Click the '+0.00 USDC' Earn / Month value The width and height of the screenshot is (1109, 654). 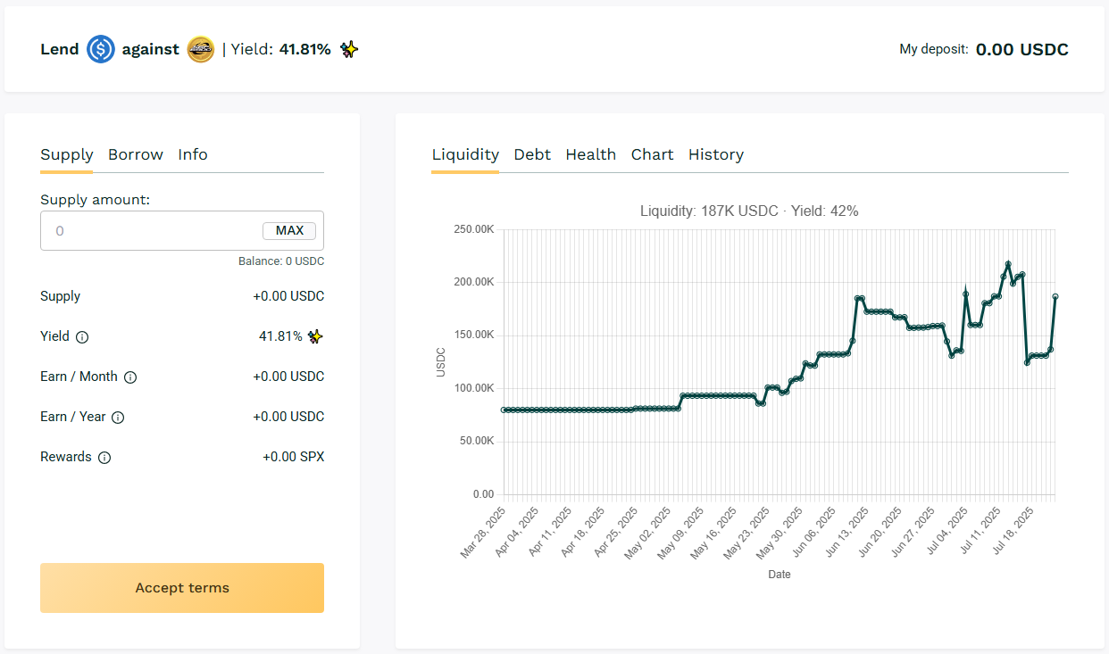288,377
